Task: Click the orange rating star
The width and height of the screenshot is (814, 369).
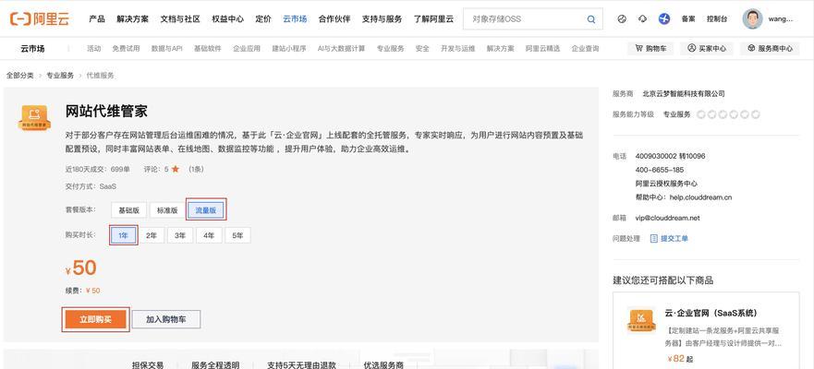Action: pyautogui.click(x=176, y=169)
